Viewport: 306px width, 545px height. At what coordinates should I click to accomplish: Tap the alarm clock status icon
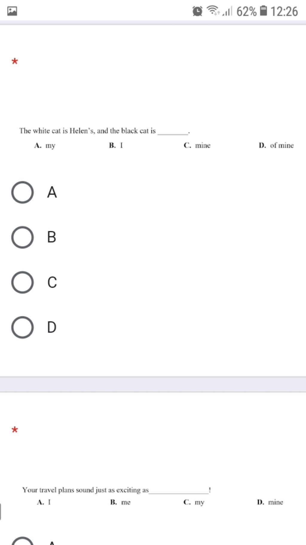point(197,11)
